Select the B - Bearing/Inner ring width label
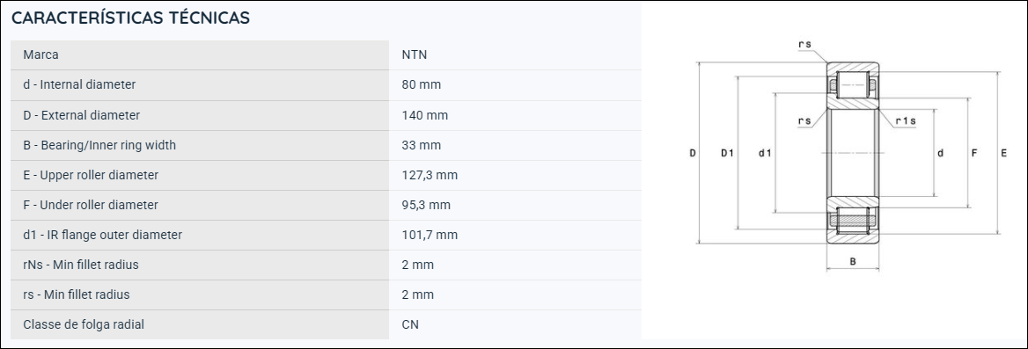1028x349 pixels. click(99, 145)
